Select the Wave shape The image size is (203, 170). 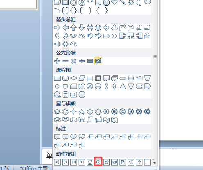(106, 120)
